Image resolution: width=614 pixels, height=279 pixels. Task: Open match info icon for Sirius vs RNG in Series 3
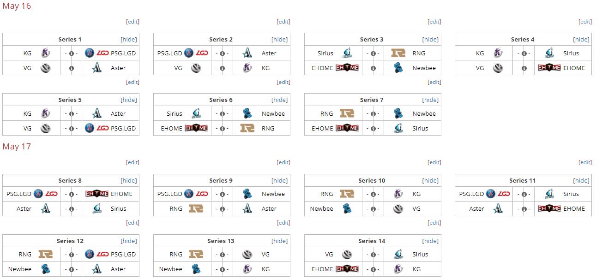pos(373,53)
